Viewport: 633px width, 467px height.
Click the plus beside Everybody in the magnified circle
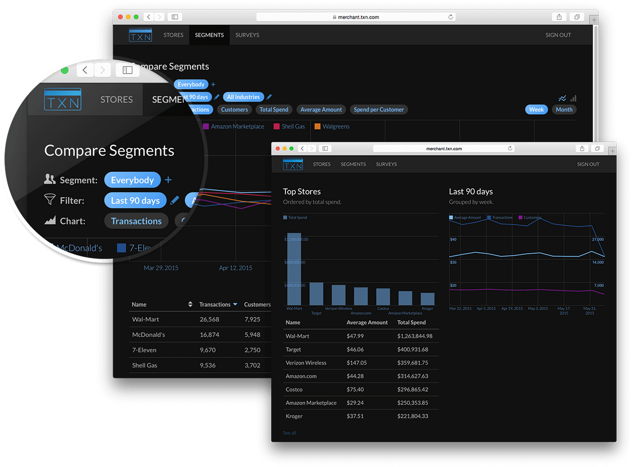click(x=168, y=180)
